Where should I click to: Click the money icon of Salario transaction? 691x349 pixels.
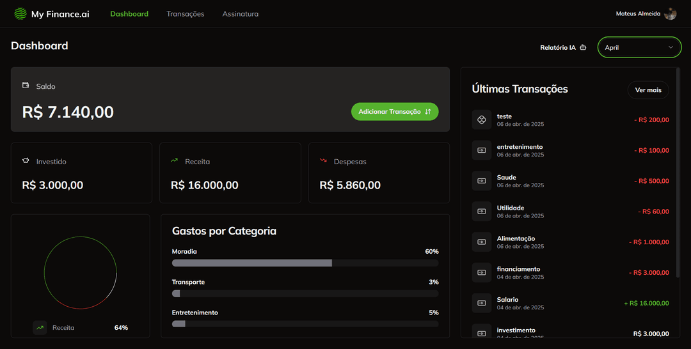pyautogui.click(x=482, y=303)
